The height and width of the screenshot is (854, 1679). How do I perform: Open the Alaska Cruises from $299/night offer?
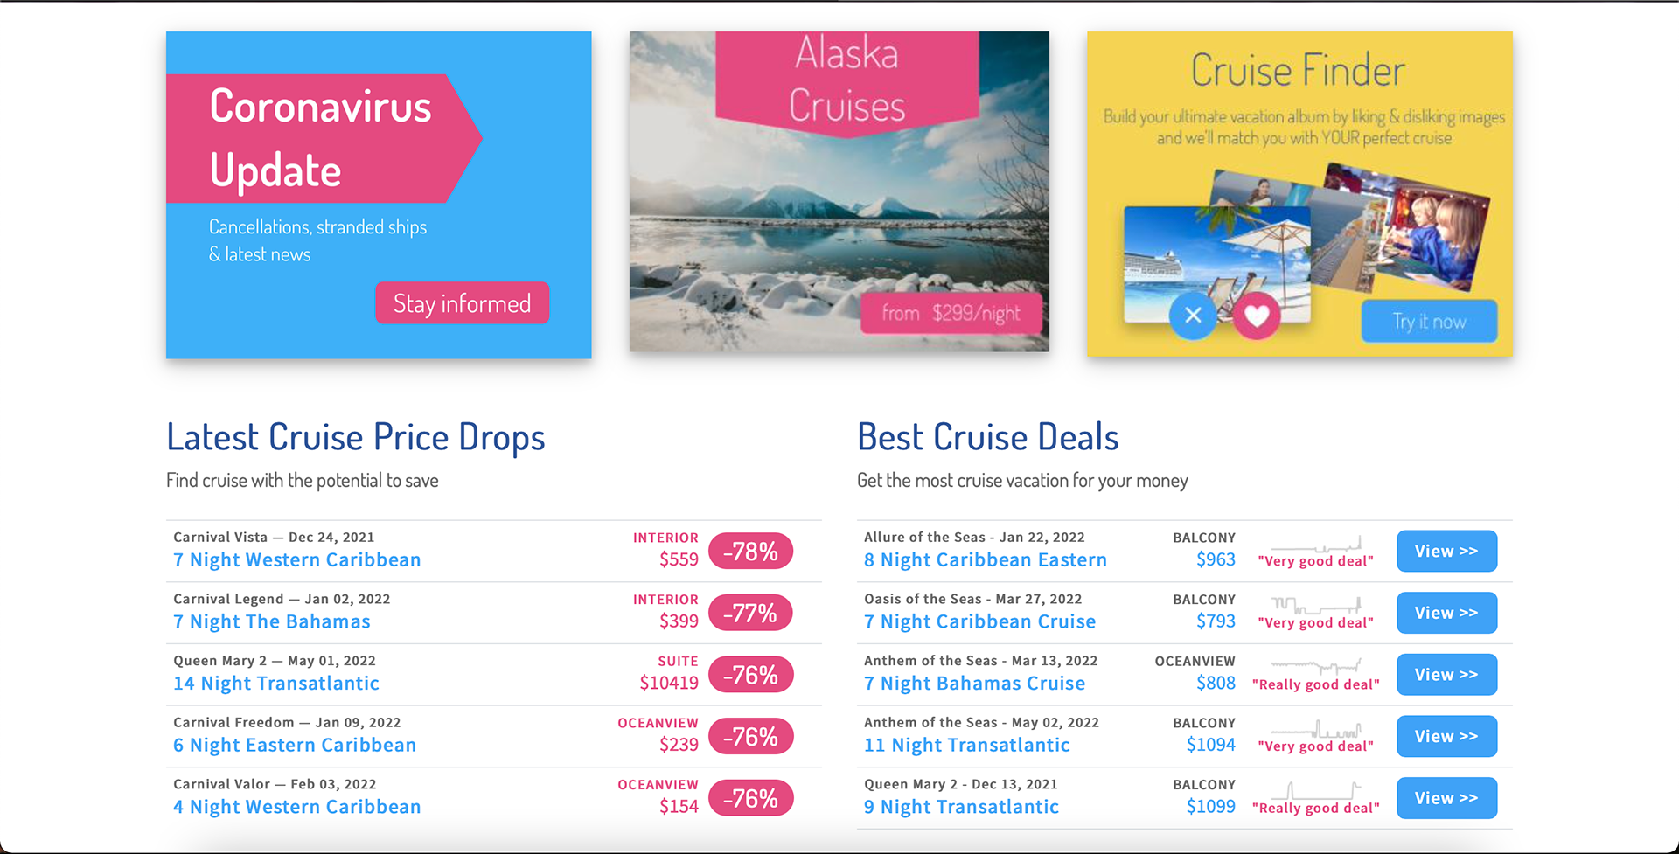coord(951,314)
